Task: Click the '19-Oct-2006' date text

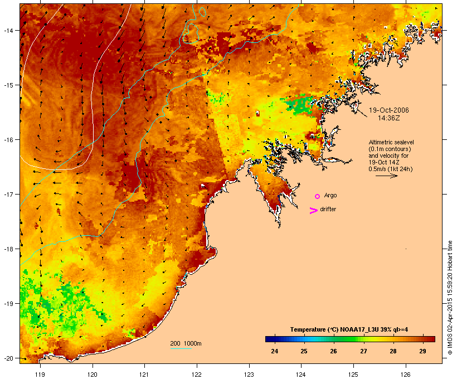Action: point(389,110)
